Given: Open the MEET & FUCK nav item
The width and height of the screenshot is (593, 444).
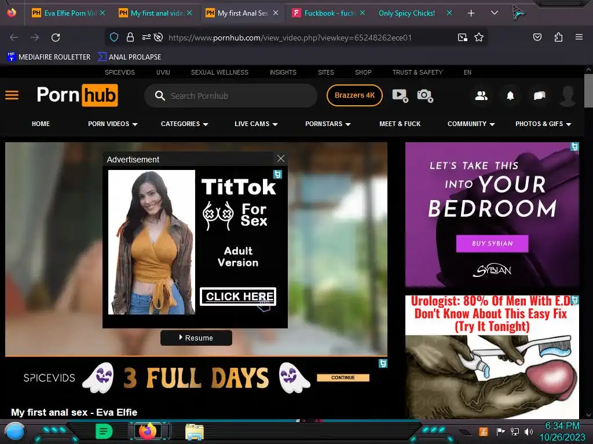Looking at the screenshot, I should [400, 124].
